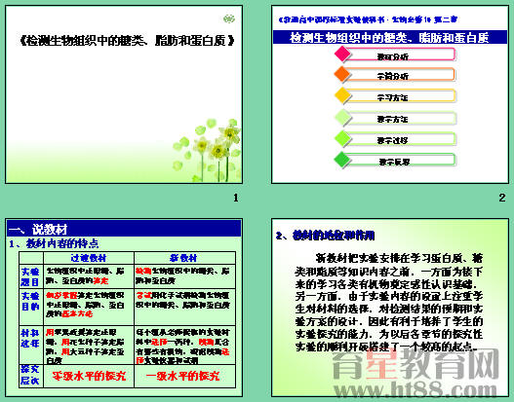The height and width of the screenshot is (402, 514).
Task: Click the 探究层次 row header
Action: [x=31, y=376]
